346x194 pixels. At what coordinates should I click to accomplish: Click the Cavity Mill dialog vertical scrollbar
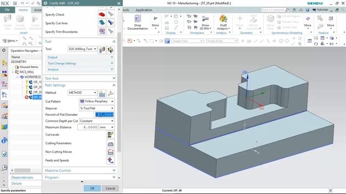pos(119,92)
